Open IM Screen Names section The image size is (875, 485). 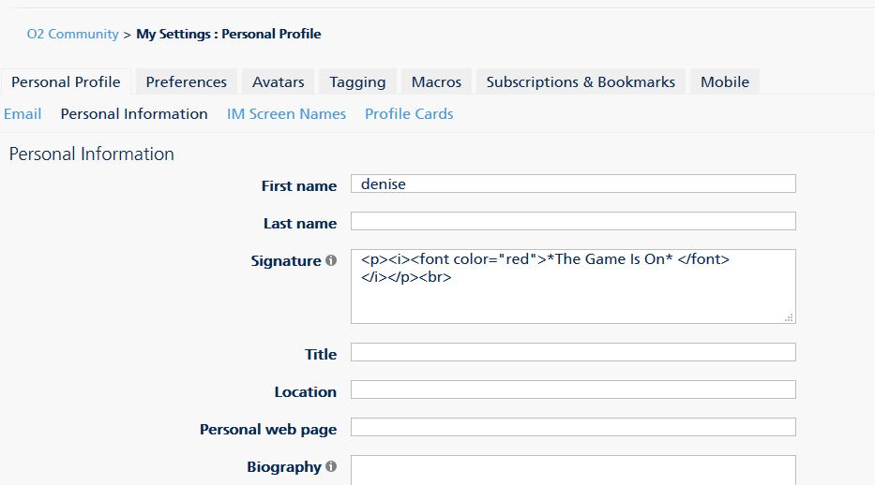[286, 113]
